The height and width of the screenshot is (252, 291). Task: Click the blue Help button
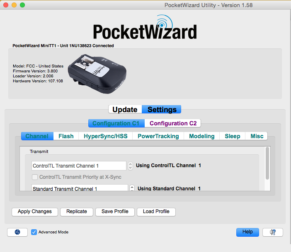pyautogui.click(x=247, y=232)
